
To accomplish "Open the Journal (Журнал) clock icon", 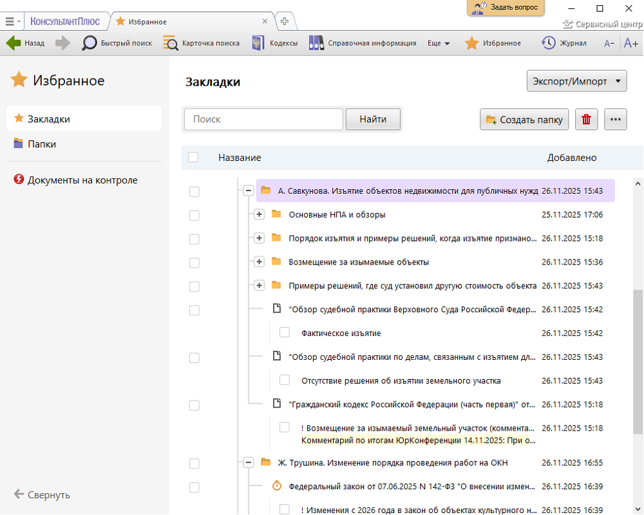I will [549, 43].
